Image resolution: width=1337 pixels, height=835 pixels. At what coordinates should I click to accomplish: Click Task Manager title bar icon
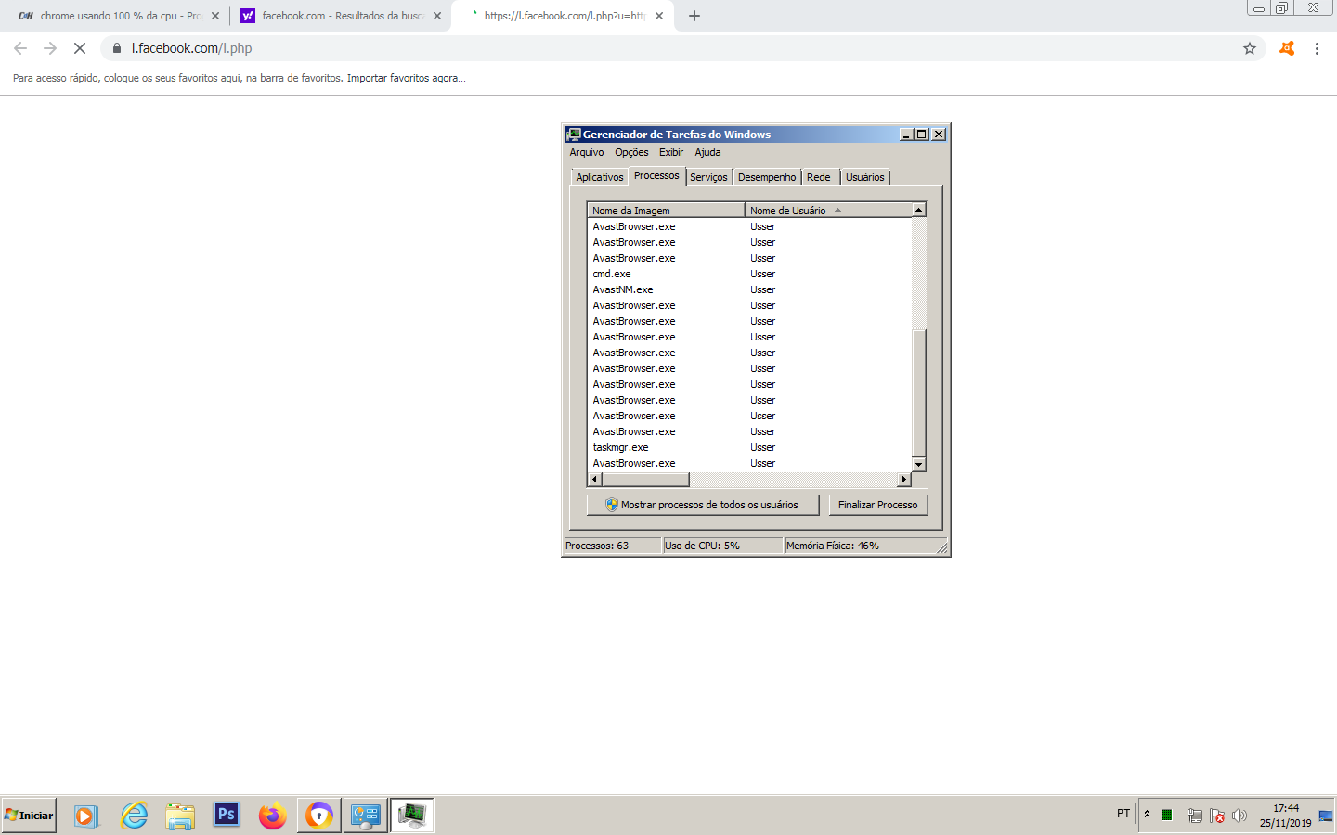click(574, 135)
